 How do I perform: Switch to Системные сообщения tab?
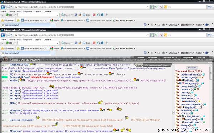pyautogui.click(x=157, y=65)
